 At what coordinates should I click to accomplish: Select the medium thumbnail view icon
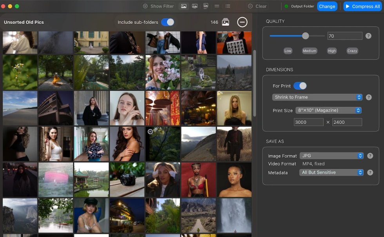pyautogui.click(x=194, y=6)
